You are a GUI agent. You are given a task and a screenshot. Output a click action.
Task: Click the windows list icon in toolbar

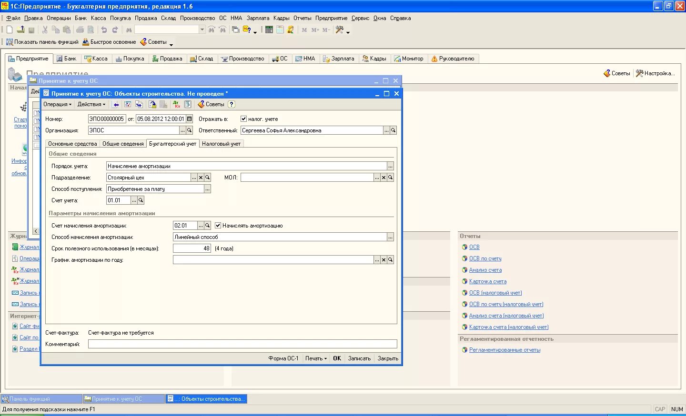point(236,30)
